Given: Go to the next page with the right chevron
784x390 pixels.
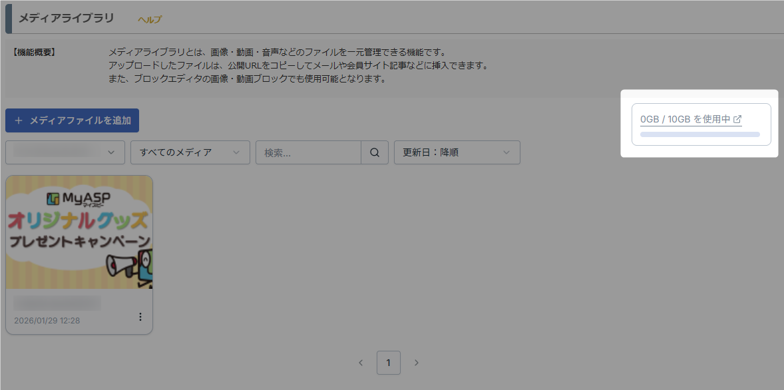Looking at the screenshot, I should [x=417, y=363].
